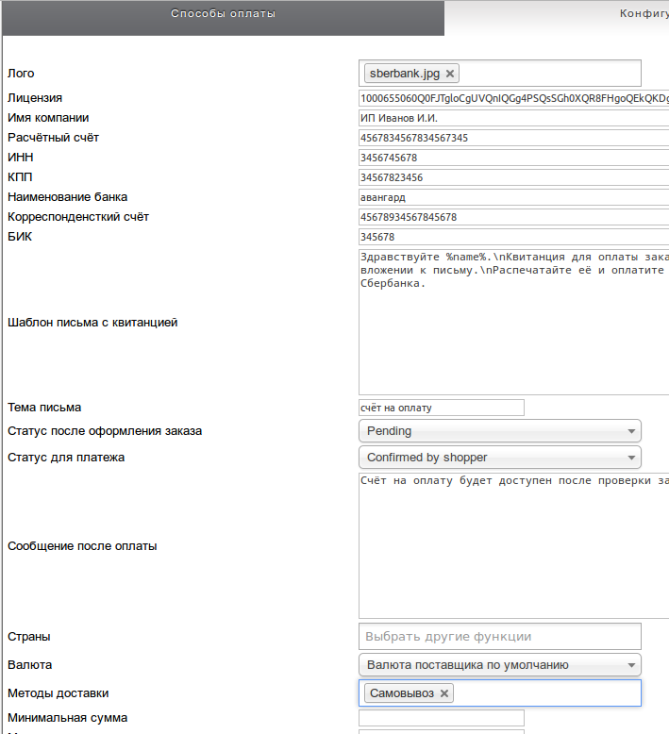
Task: Focus the БИК input field
Action: [x=513, y=237]
